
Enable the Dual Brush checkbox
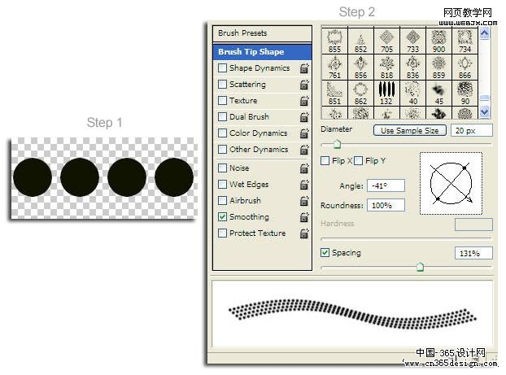[222, 116]
